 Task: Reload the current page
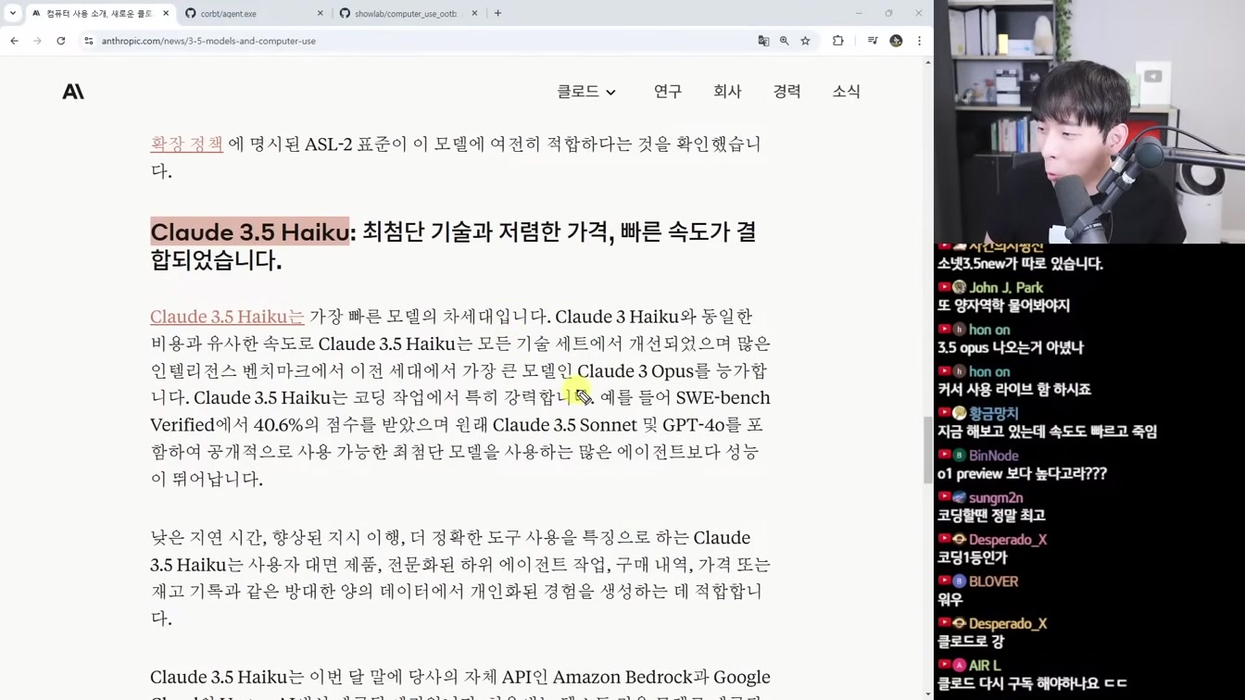(x=61, y=41)
